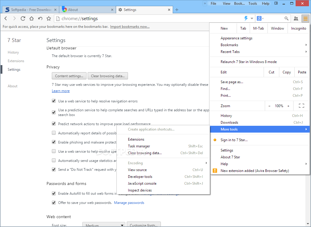Click the layout icon beside Help menu

tap(276, 3)
